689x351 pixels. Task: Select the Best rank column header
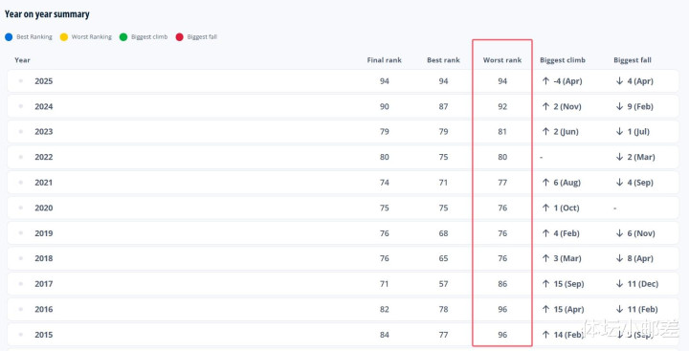click(443, 60)
